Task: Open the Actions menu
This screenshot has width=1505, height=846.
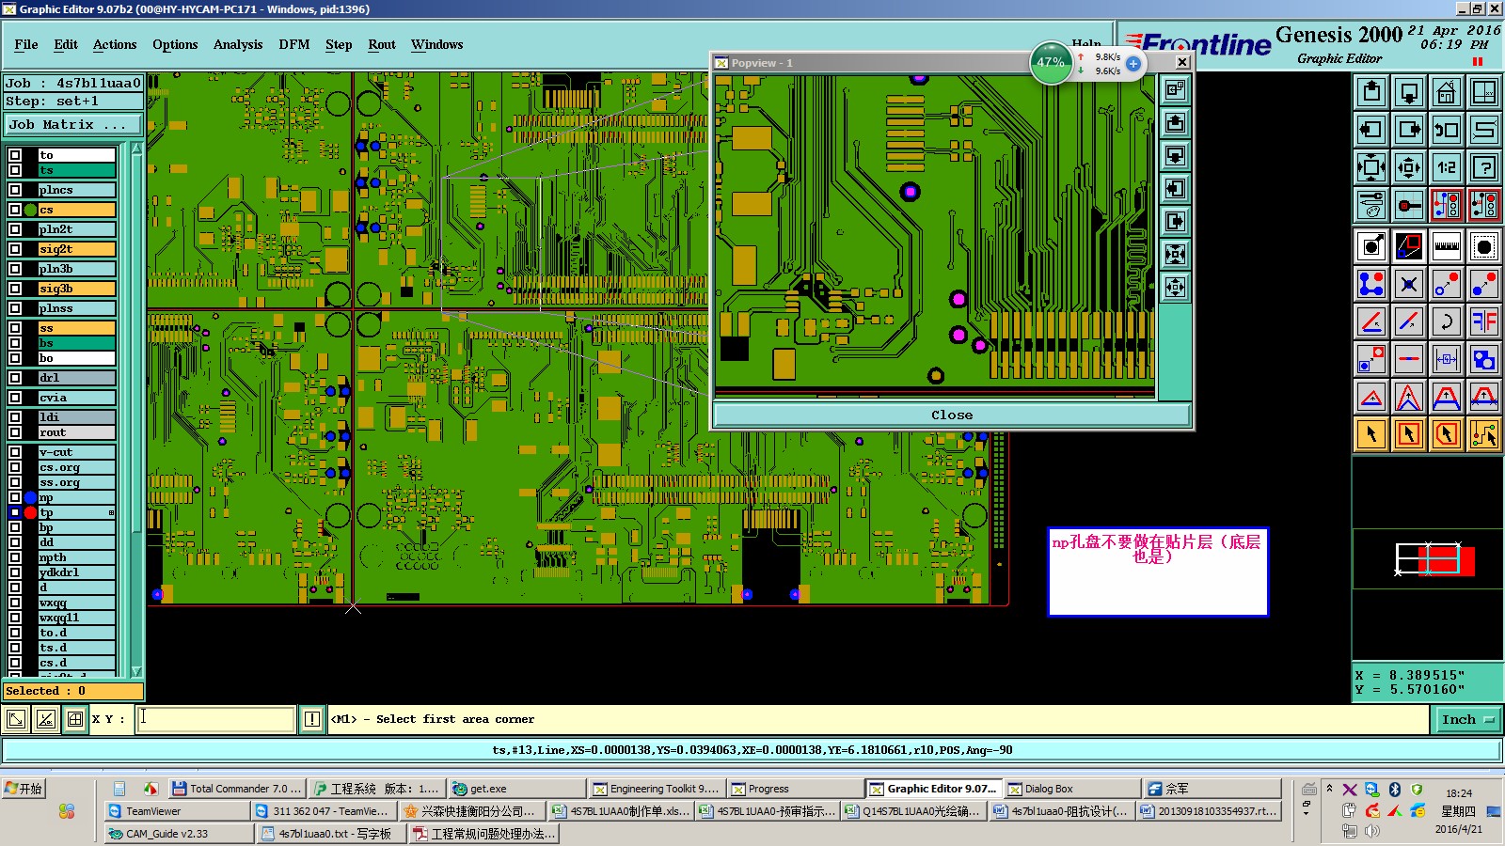Action: click(115, 44)
